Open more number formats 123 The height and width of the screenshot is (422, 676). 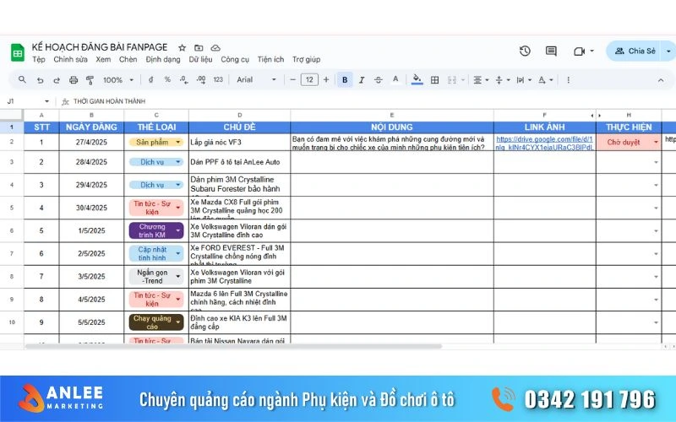tap(218, 79)
